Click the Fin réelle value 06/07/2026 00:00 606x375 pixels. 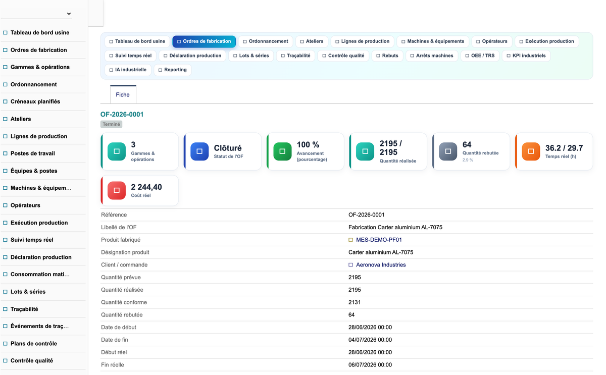coord(370,365)
